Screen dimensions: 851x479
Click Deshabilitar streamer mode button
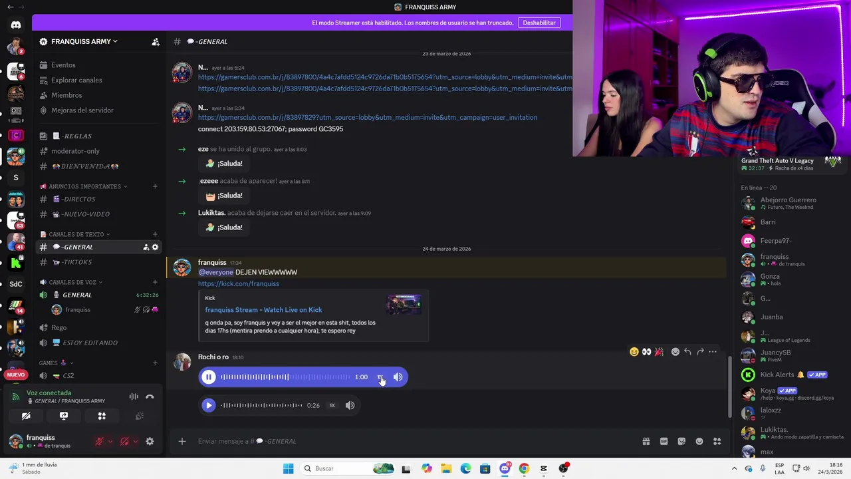539,23
